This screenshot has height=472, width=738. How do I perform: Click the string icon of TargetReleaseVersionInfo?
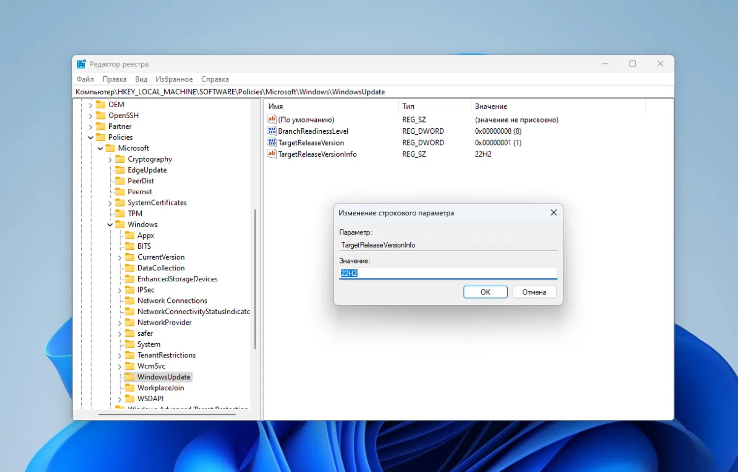[x=272, y=153]
